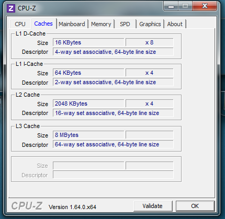
Task: Click the L3 size field '8 MBytes'
Action: point(88,135)
